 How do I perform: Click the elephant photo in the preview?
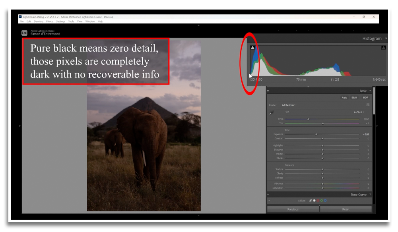pos(144,126)
